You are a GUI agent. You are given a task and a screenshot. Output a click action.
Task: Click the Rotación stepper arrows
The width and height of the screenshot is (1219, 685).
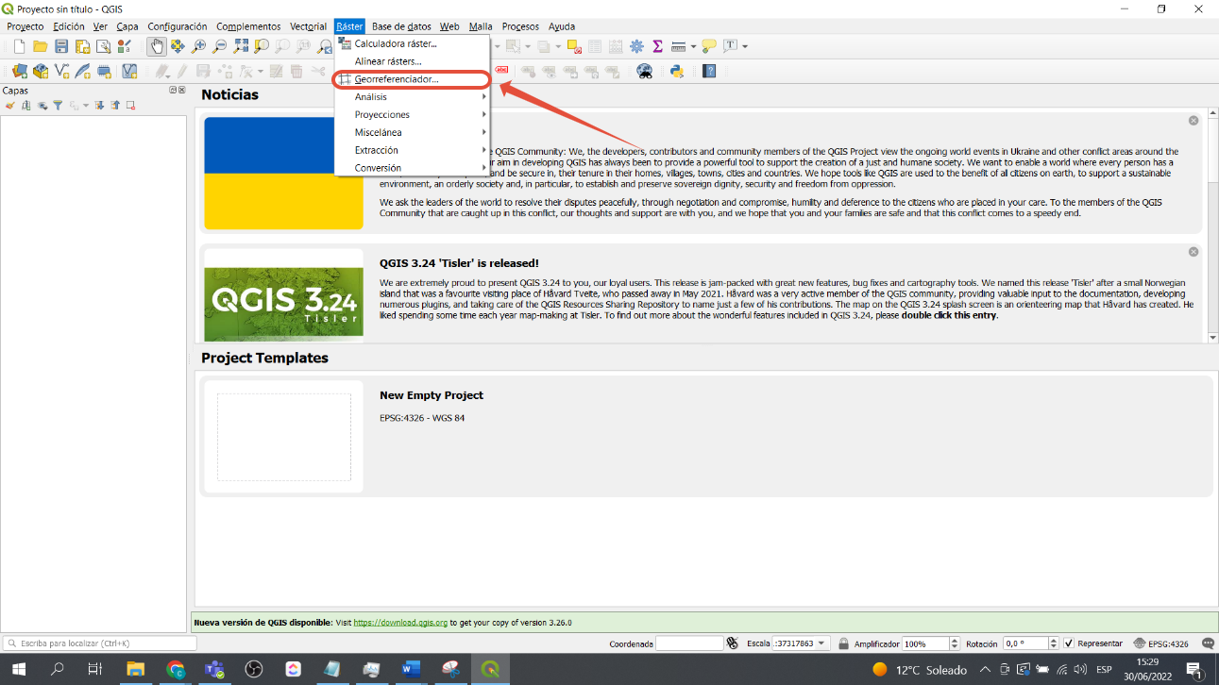pyautogui.click(x=1054, y=643)
